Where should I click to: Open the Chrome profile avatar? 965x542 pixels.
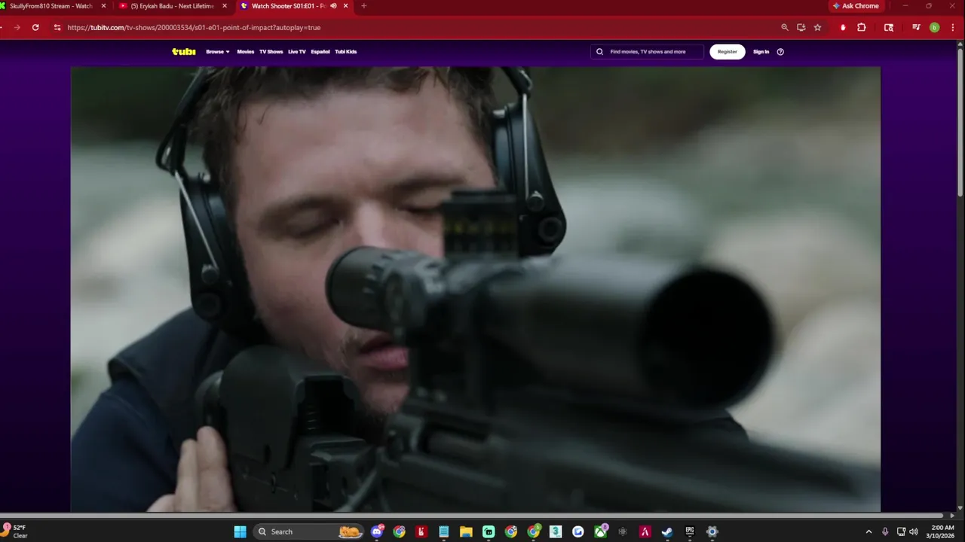(935, 28)
